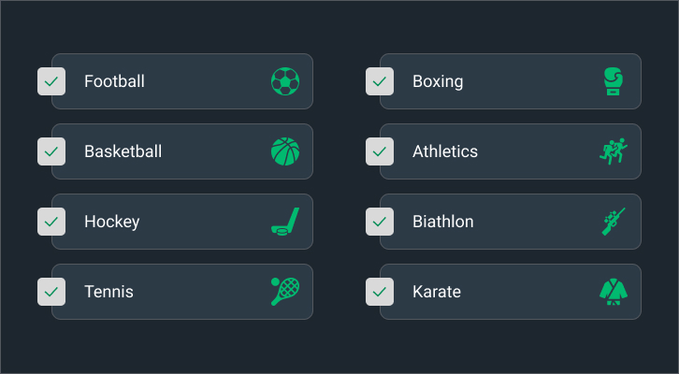
Task: Click the karate kimono icon
Action: [614, 292]
